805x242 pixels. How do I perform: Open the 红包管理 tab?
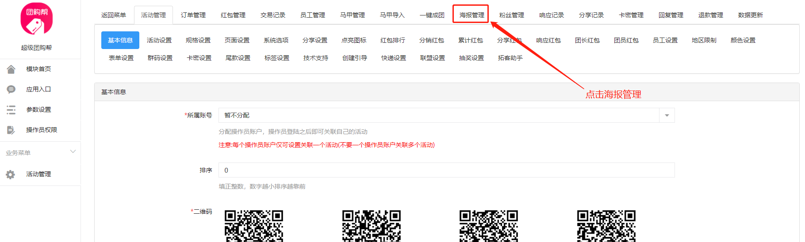click(233, 15)
